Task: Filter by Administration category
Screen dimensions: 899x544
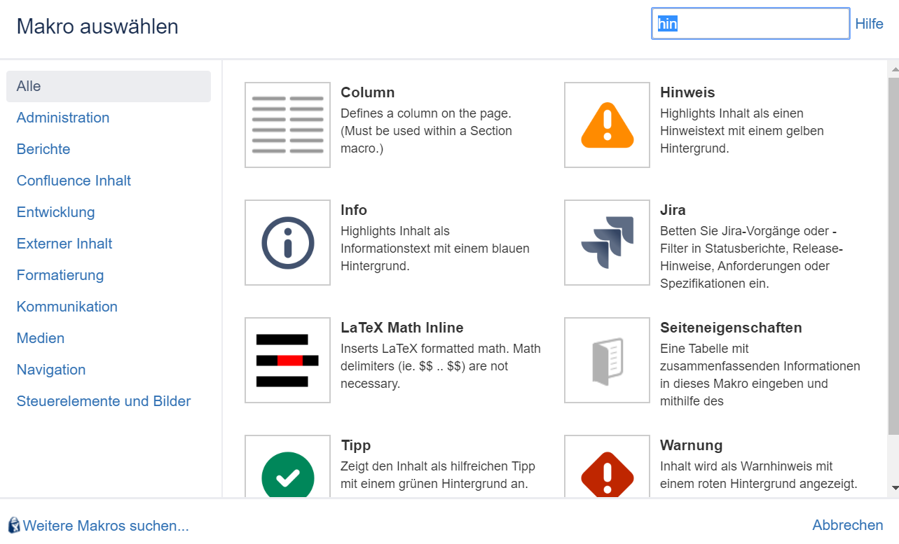Action: 63,118
